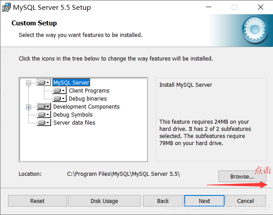Select the MySQL Server tree item
This screenshot has width=273, height=215.
(71, 82)
